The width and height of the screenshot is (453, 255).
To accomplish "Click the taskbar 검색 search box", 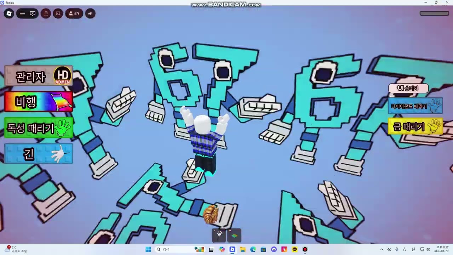I will tap(180, 249).
